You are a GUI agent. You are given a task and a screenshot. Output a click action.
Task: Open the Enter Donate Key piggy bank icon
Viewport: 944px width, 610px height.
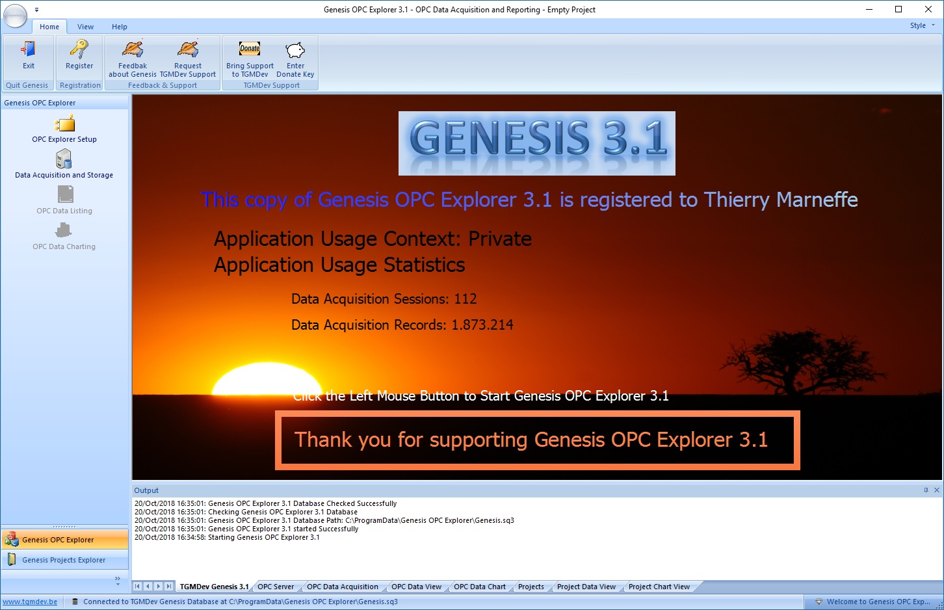295,59
